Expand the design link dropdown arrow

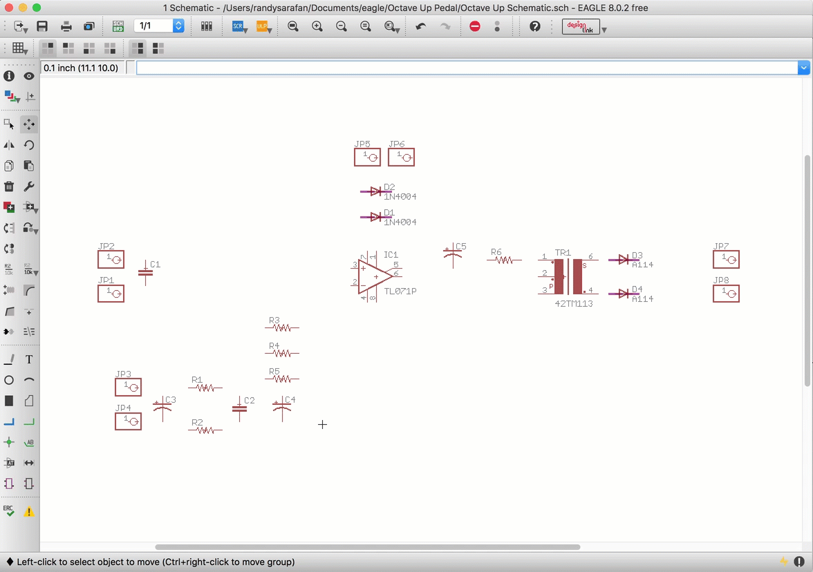(604, 30)
